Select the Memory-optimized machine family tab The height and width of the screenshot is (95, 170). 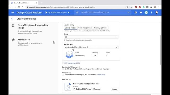101,28
